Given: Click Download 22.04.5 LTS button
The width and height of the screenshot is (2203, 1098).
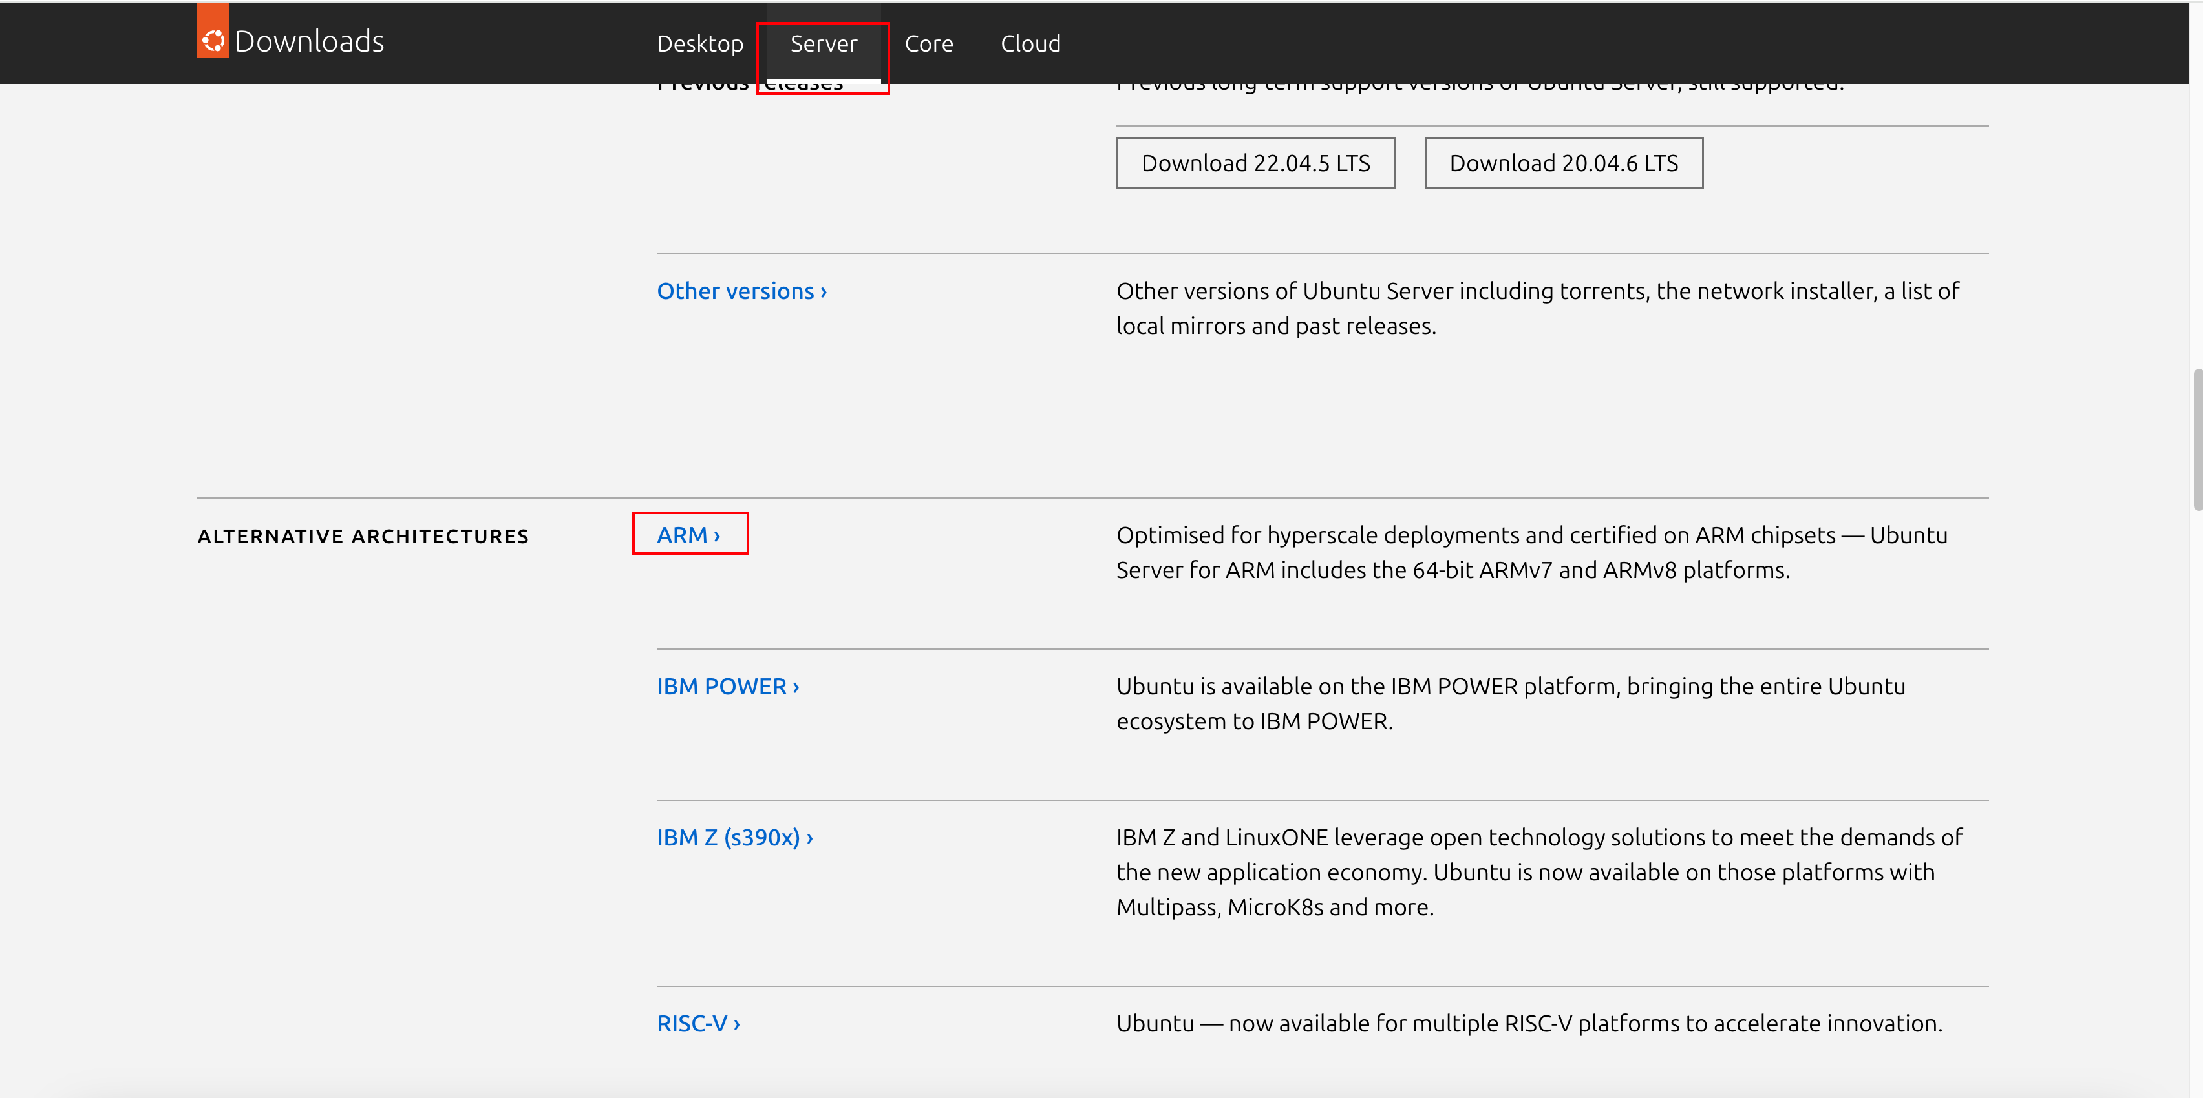Looking at the screenshot, I should coord(1255,163).
